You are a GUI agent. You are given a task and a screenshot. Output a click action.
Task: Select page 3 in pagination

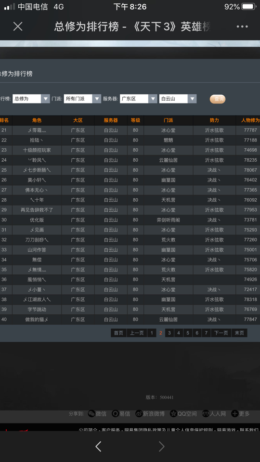click(169, 333)
